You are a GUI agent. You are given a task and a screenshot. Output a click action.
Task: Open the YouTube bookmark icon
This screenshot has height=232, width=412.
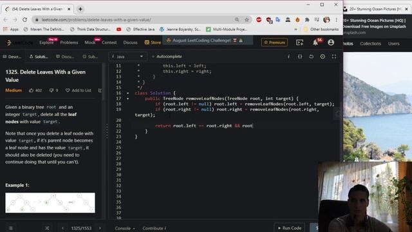tap(118, 30)
